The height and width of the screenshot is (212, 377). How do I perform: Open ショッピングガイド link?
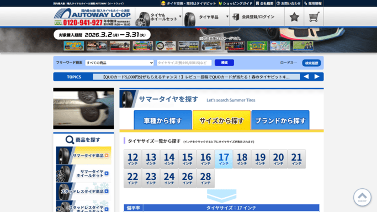tap(236, 3)
